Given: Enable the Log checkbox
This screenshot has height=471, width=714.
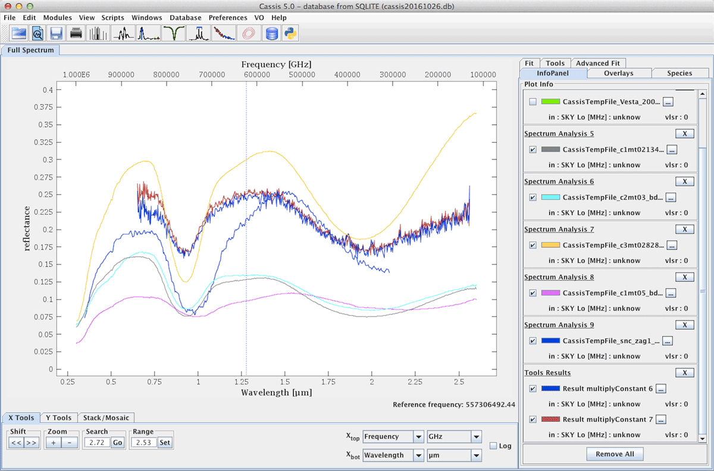Looking at the screenshot, I should pyautogui.click(x=493, y=445).
